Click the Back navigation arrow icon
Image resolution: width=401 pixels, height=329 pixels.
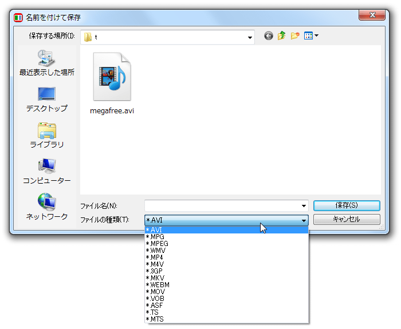click(269, 35)
